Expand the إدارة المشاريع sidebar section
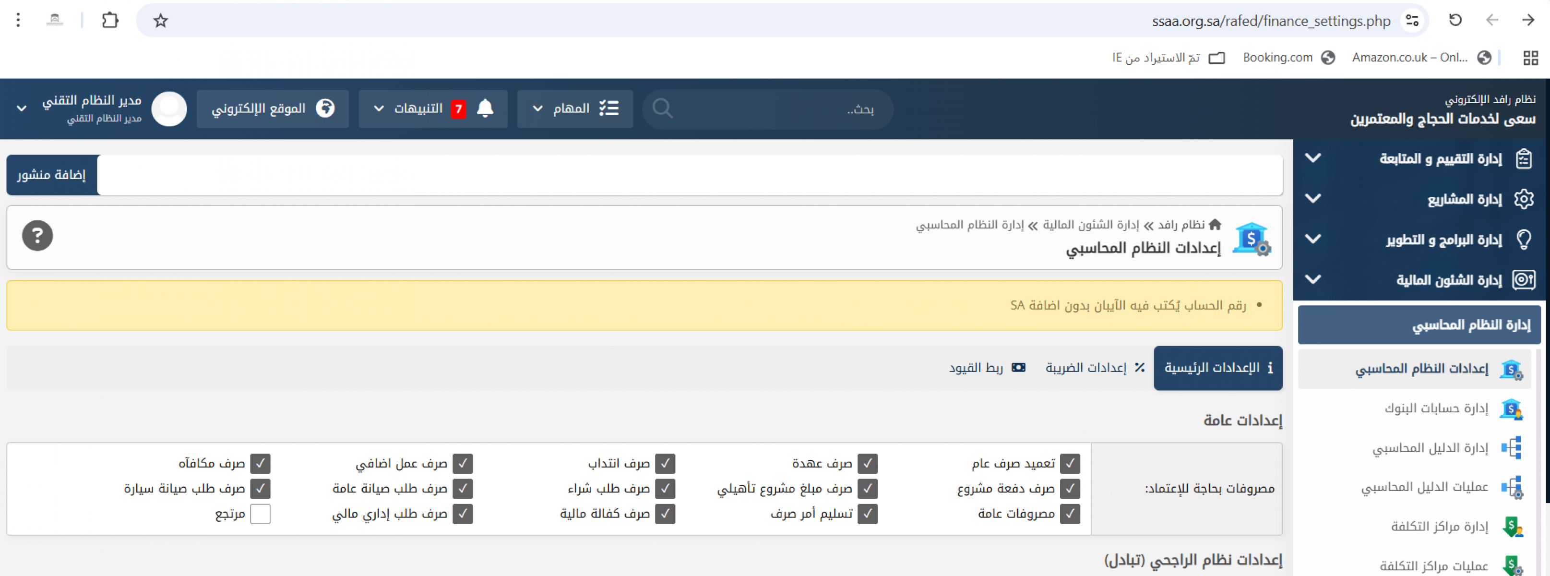The height and width of the screenshot is (576, 1550). (x=1464, y=199)
